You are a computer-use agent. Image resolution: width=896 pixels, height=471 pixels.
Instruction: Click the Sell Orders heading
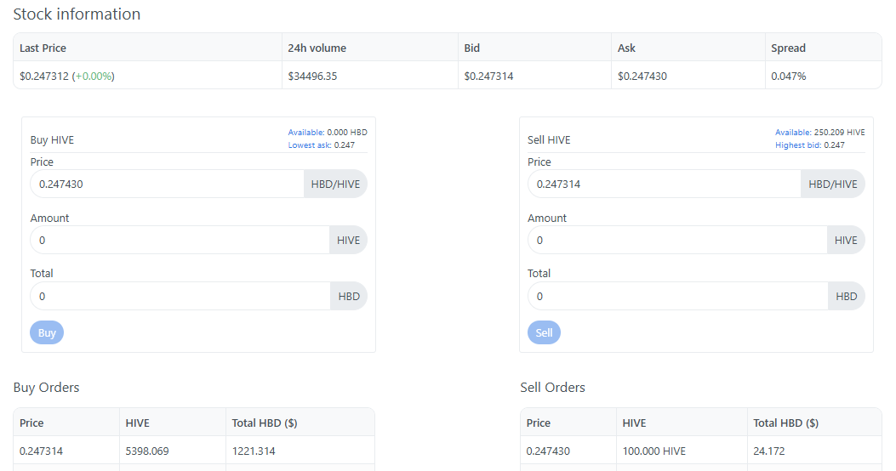(552, 388)
